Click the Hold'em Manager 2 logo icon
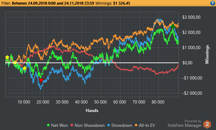This screenshot has width=216, height=130. tap(207, 124)
